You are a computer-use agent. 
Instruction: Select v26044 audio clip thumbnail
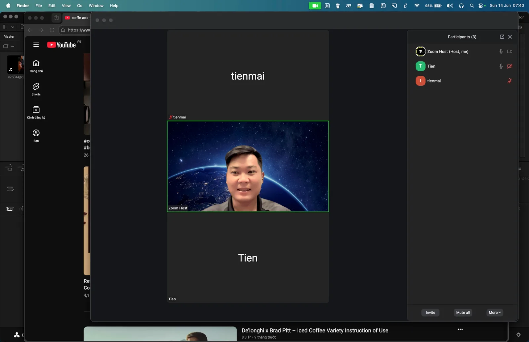[16, 64]
